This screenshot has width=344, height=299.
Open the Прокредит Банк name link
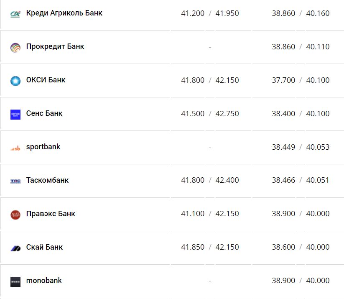click(55, 46)
